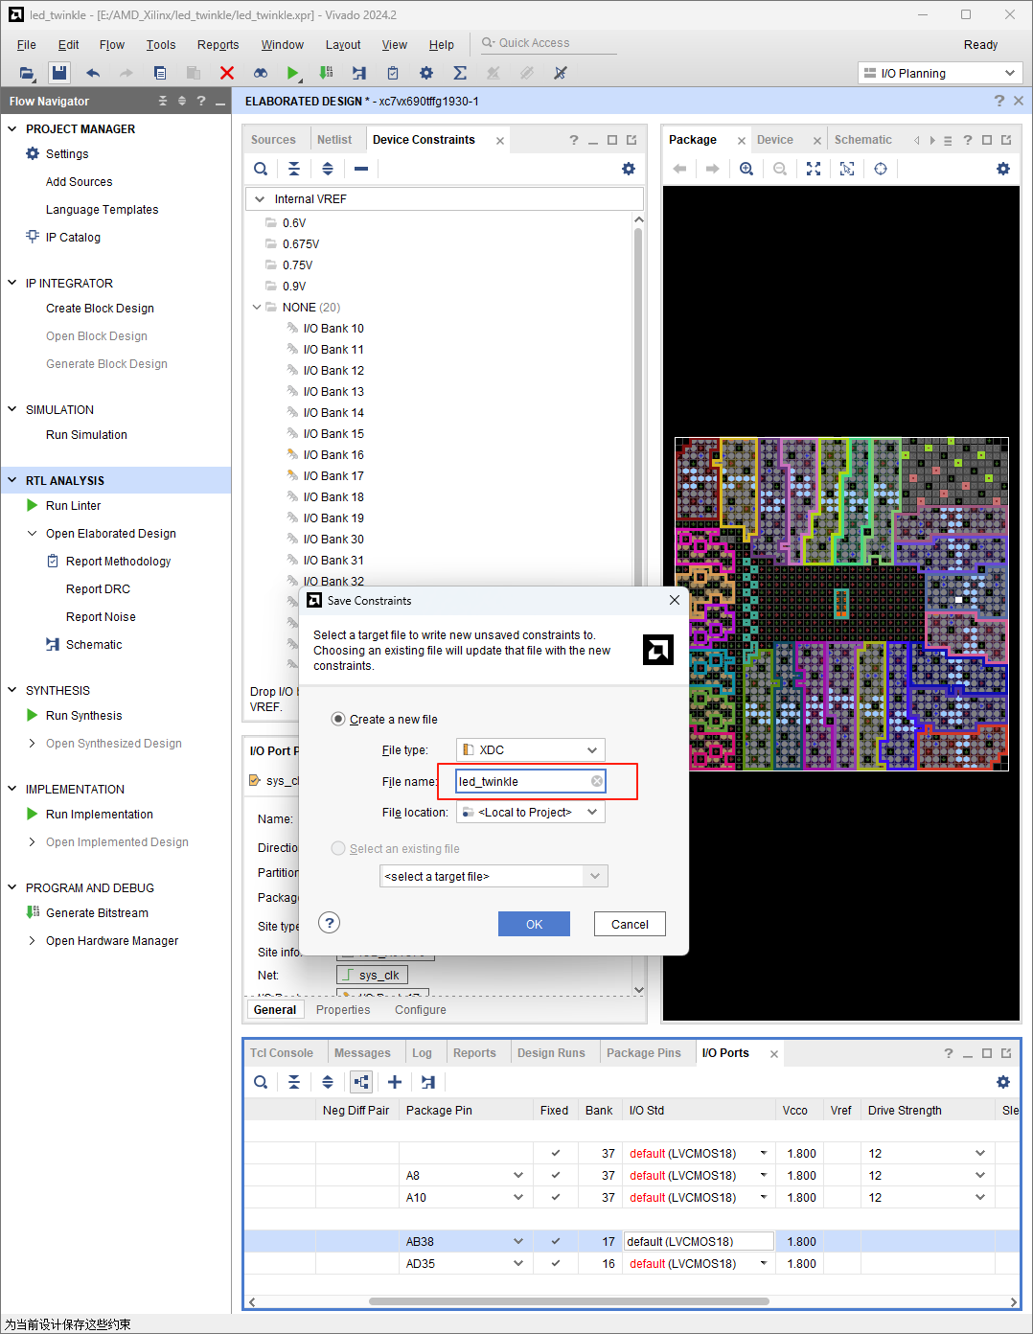The image size is (1033, 1334).
Task: Toggle Fixed checkbox for pin AB38 row
Action: point(556,1241)
